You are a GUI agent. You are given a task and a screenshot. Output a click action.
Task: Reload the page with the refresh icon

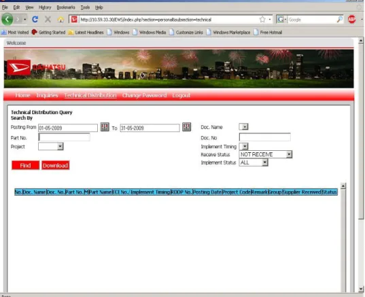coord(35,19)
